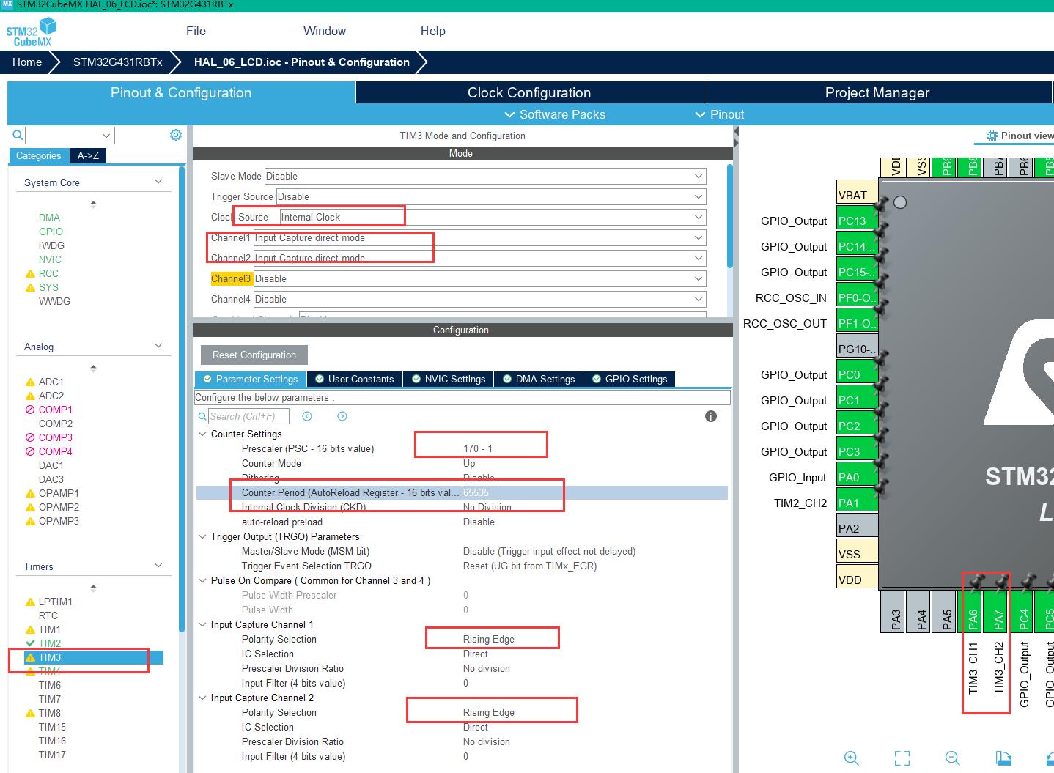The width and height of the screenshot is (1054, 773).
Task: Go to previous search result arrow
Action: pyautogui.click(x=307, y=416)
